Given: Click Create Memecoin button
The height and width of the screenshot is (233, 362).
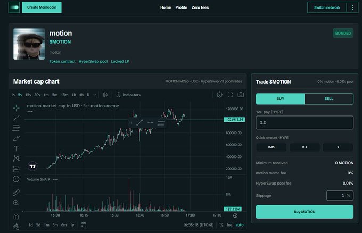Looking at the screenshot, I should click(x=42, y=7).
